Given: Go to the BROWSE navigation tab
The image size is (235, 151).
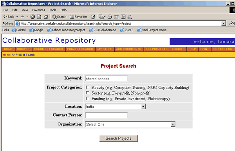Looking at the screenshot, I should [x=23, y=49].
